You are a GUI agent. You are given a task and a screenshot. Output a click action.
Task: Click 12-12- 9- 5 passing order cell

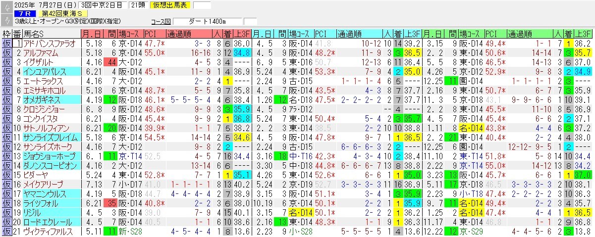(530, 147)
